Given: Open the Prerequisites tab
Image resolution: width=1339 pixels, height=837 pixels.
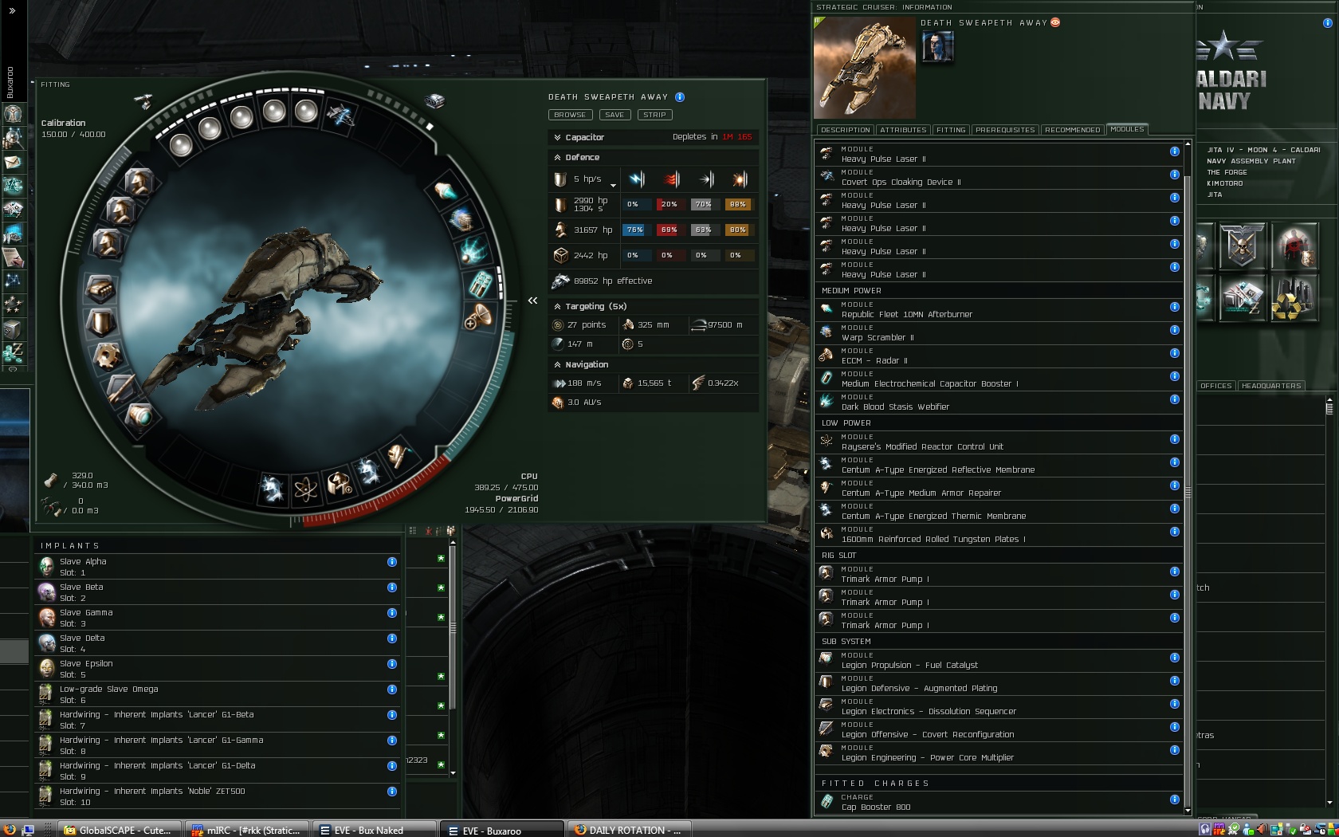Looking at the screenshot, I should 1005,130.
